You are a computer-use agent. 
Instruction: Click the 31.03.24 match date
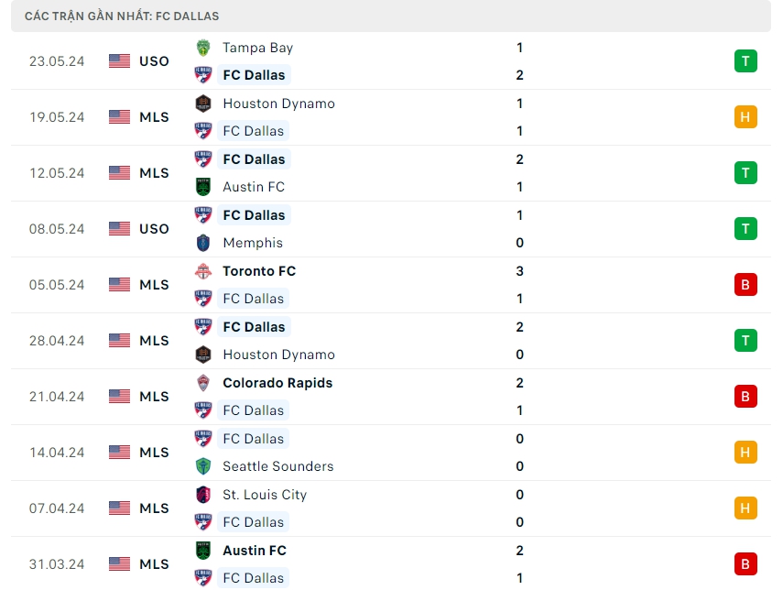[57, 564]
